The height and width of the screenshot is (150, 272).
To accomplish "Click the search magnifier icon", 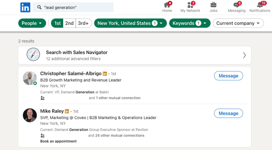I will point(39,7).
